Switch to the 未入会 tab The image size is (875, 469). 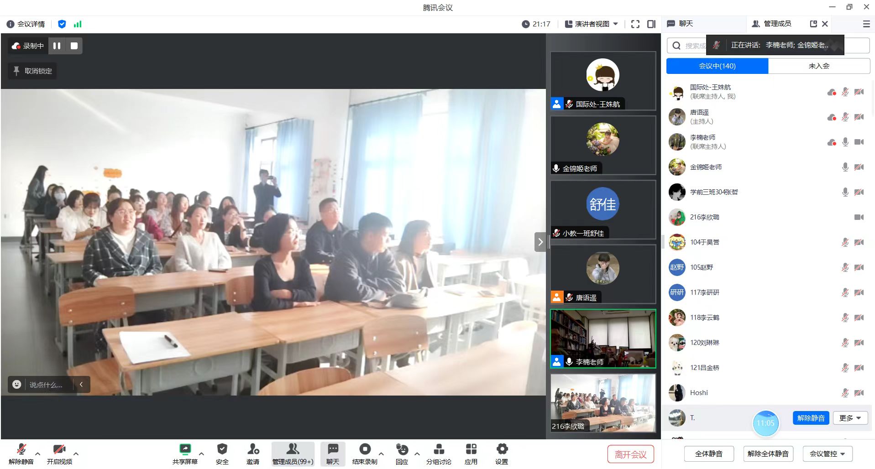(819, 66)
